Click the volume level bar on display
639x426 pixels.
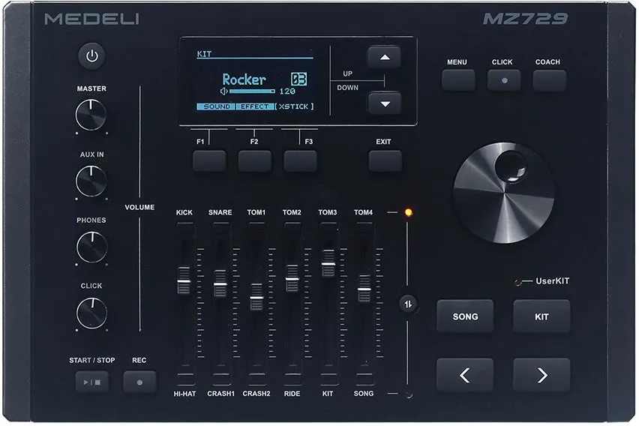pyautogui.click(x=252, y=91)
